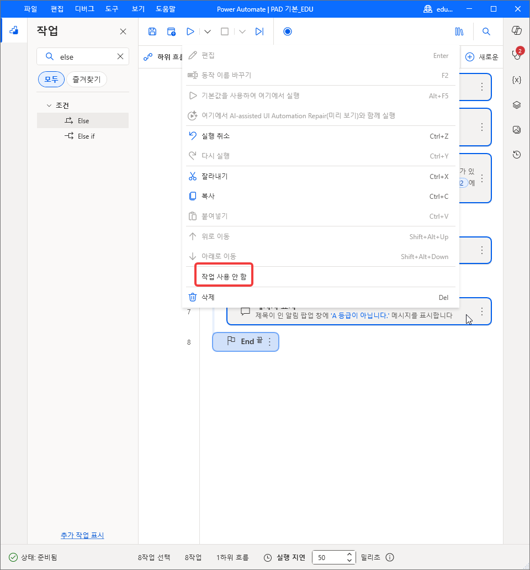Image resolution: width=530 pixels, height=570 pixels.
Task: Open stop options dropdown arrow
Action: pyautogui.click(x=242, y=31)
